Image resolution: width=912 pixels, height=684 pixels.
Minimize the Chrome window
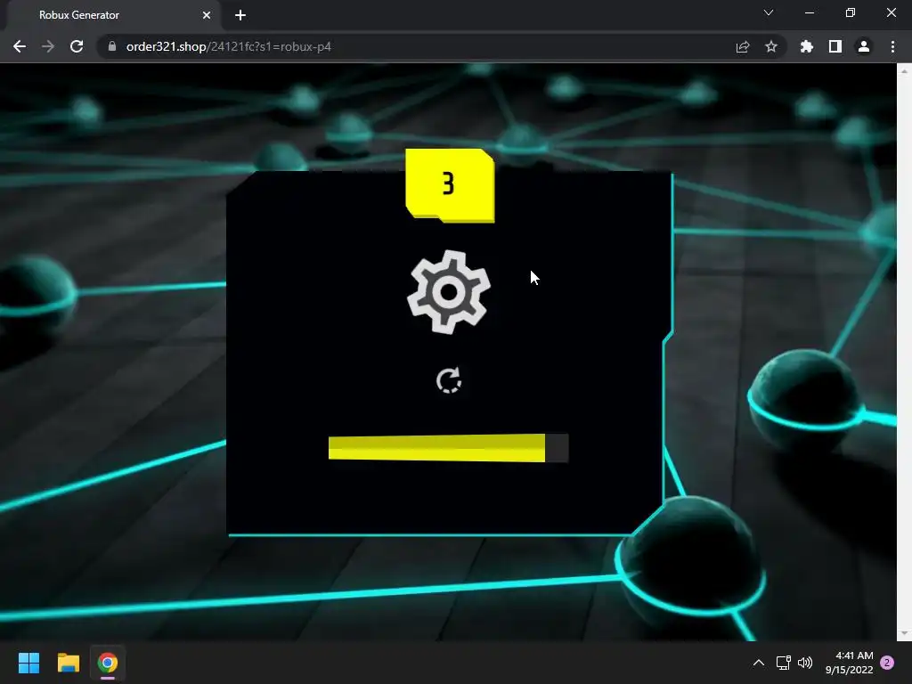[x=809, y=12]
